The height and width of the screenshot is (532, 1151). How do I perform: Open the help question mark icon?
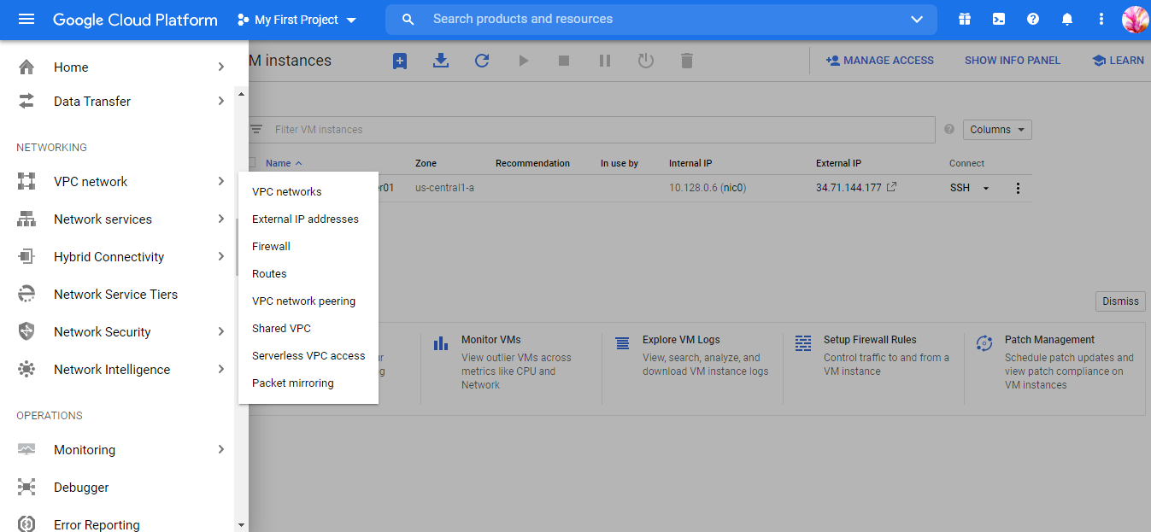click(1033, 20)
